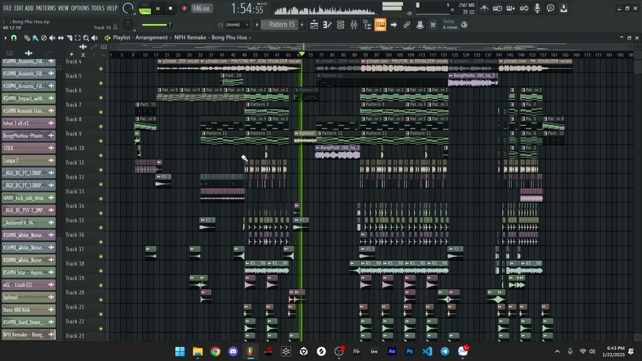Click the metronome icon
This screenshot has width=642, height=361.
[484, 8]
